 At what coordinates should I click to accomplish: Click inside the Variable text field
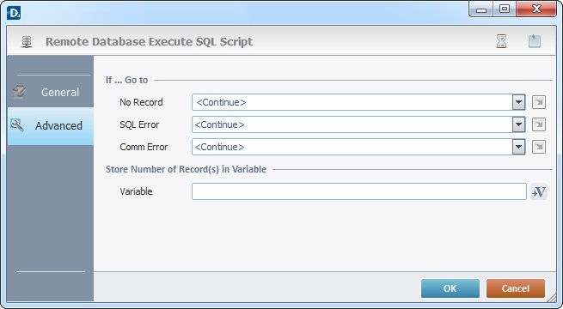(x=359, y=191)
